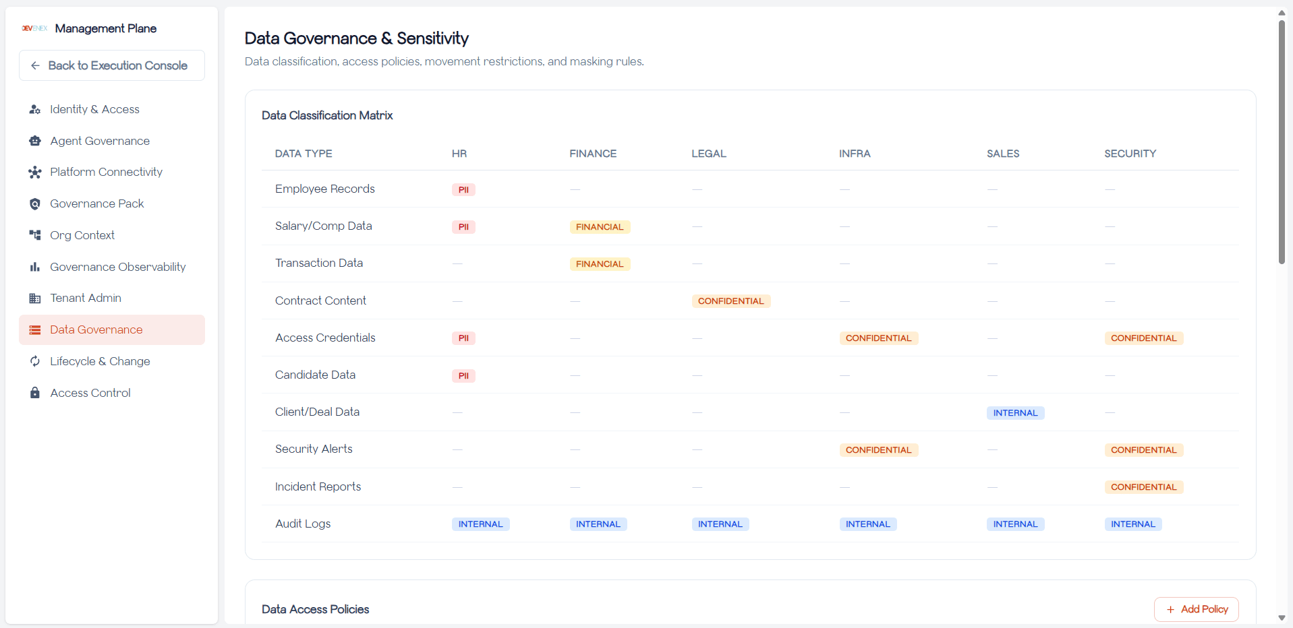Click the Lifecycle & Change cycle icon

click(x=35, y=361)
